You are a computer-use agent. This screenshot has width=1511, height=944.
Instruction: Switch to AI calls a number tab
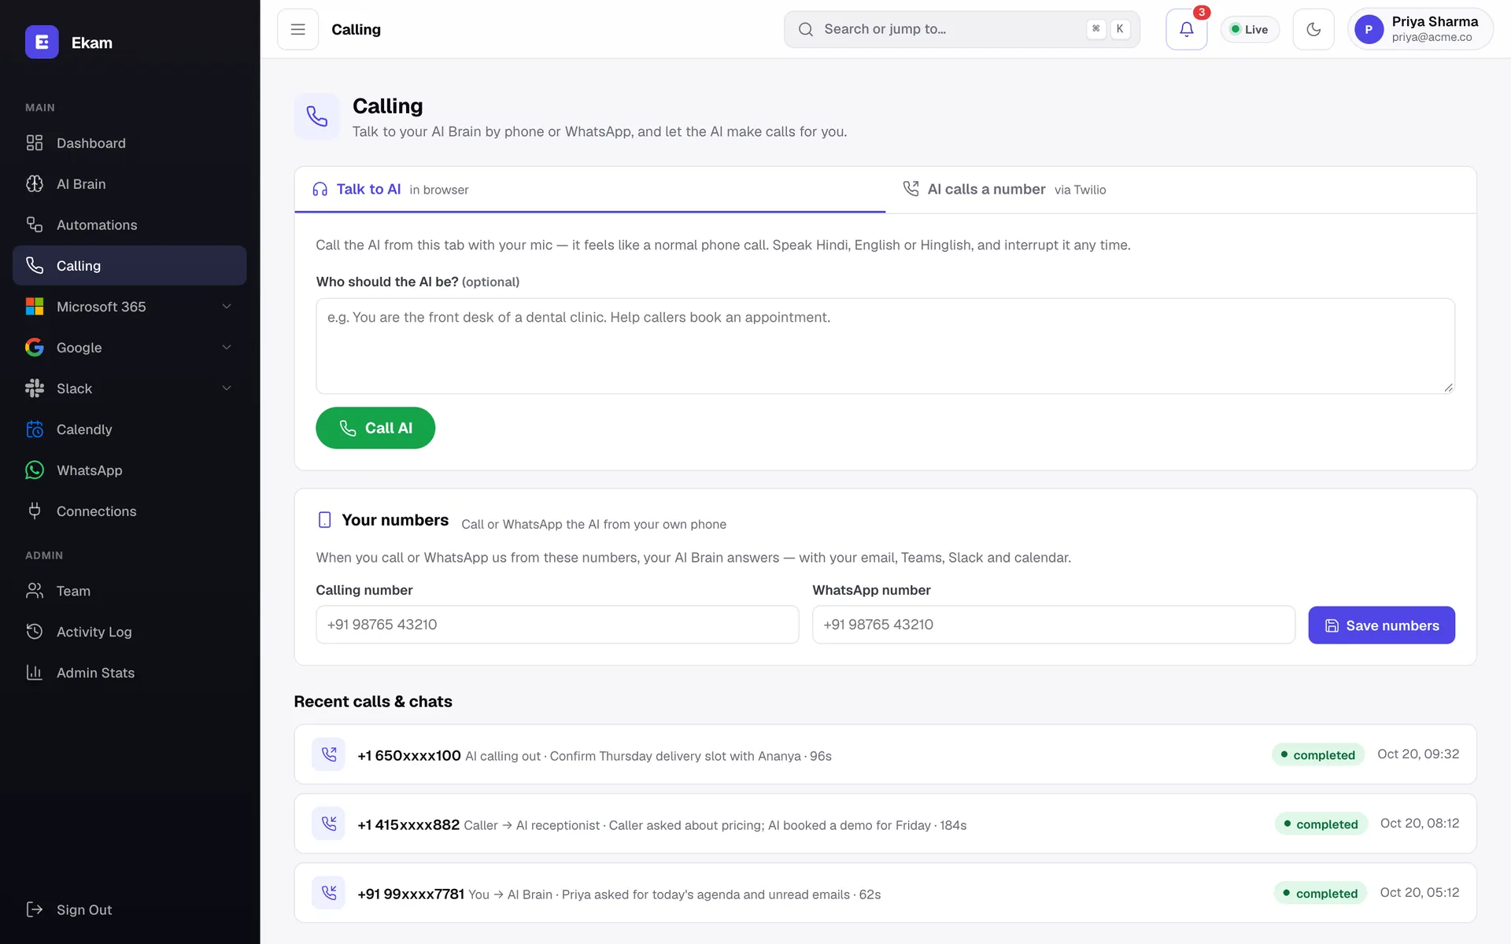1180,190
